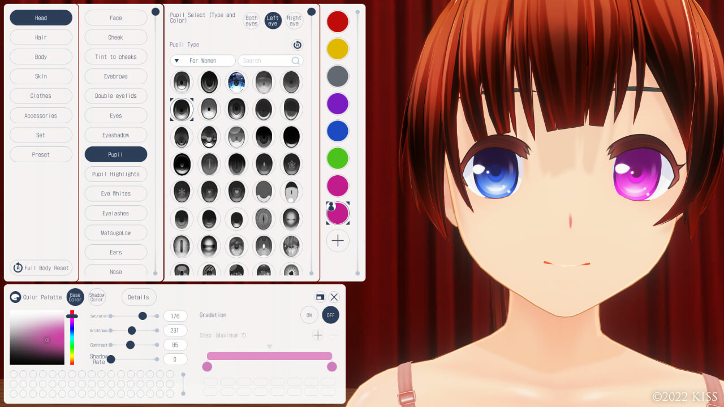The width and height of the screenshot is (724, 407).
Task: Reset pupil type using the circular reset icon
Action: pyautogui.click(x=297, y=45)
